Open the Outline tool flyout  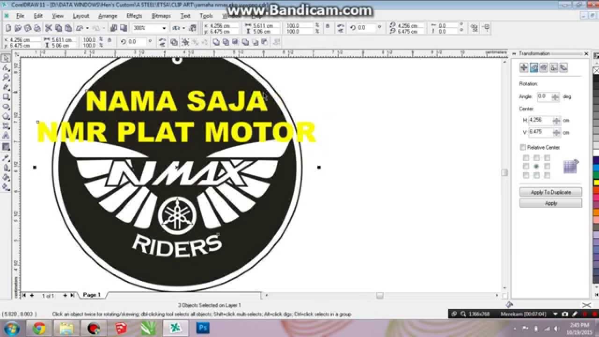pos(6,168)
